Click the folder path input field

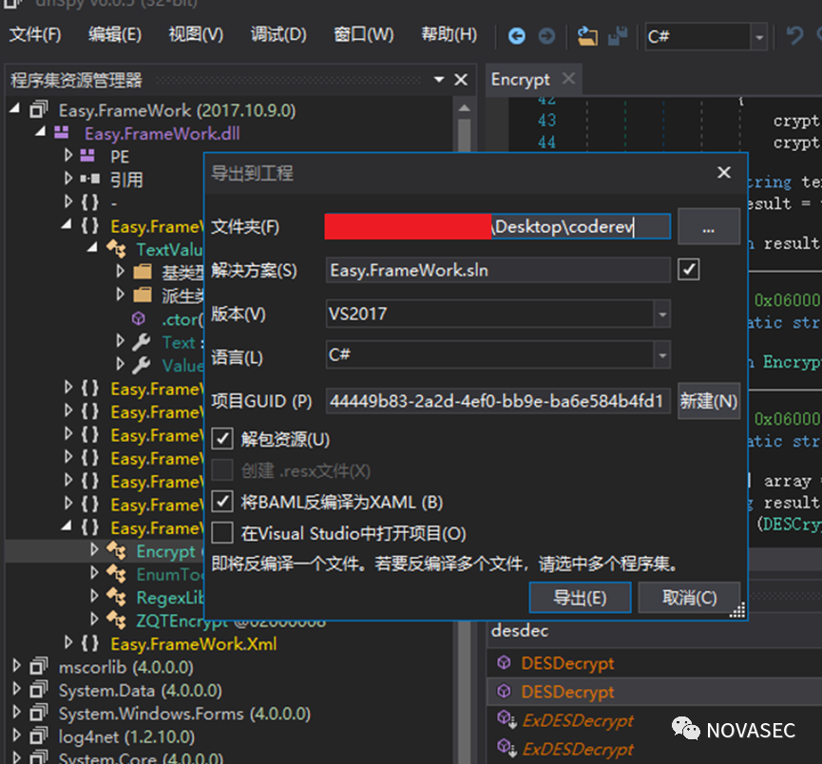click(x=498, y=226)
